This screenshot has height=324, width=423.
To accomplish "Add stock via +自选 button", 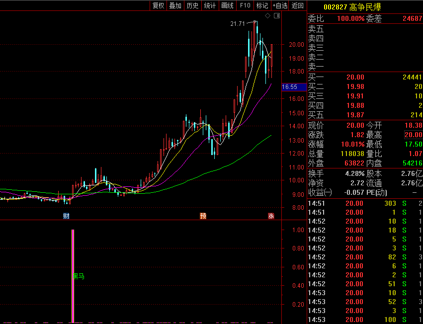I will (x=280, y=5).
